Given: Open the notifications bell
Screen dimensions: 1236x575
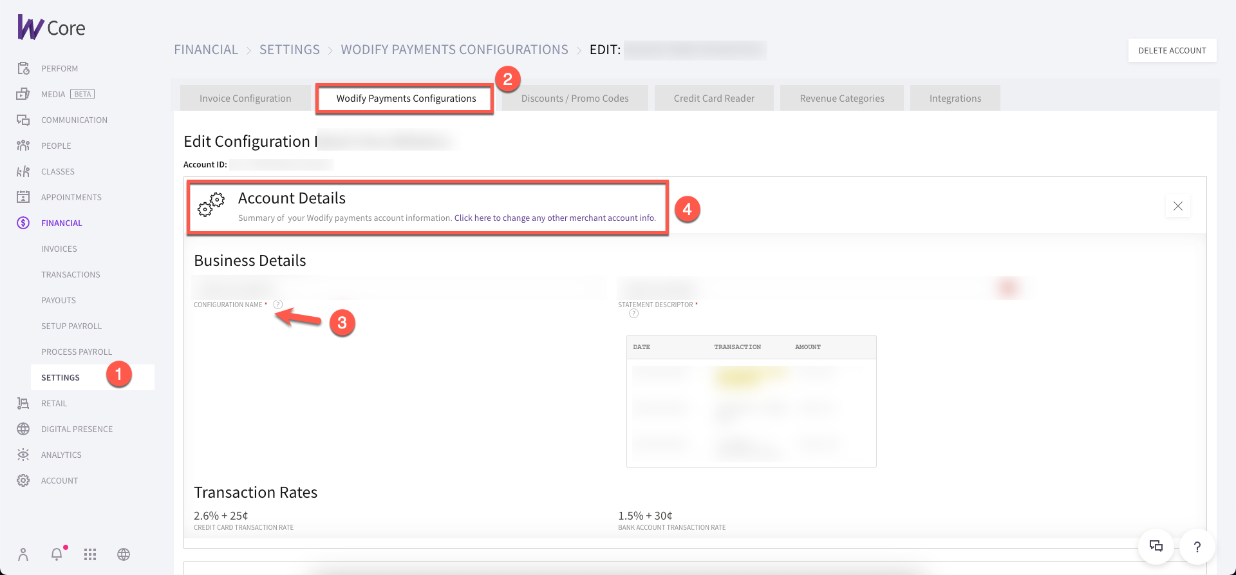Looking at the screenshot, I should pos(57,554).
